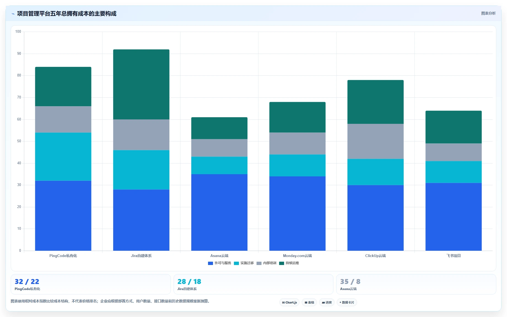The height and width of the screenshot is (317, 507).
Task: Click ClickUp云端 cyan 实施迁移 bar segment
Action: 376,172
